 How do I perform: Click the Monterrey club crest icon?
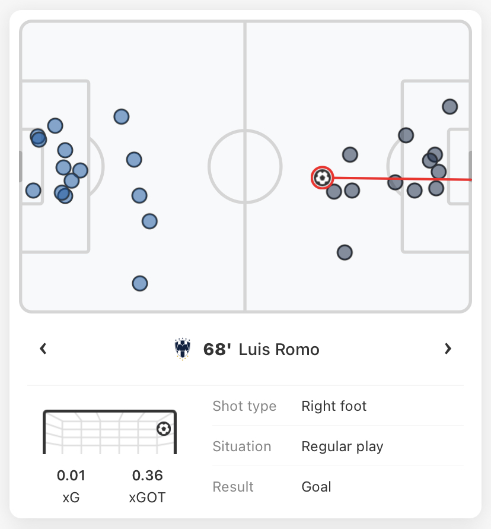tap(182, 349)
